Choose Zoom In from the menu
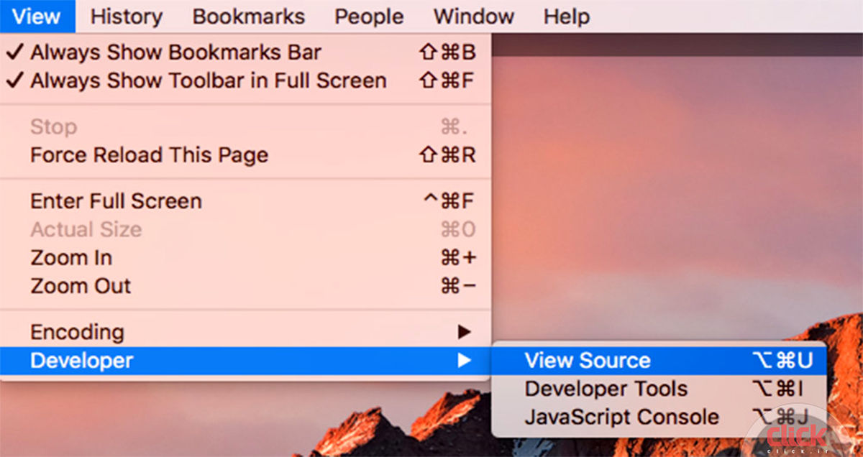Image resolution: width=863 pixels, height=457 pixels. click(71, 258)
